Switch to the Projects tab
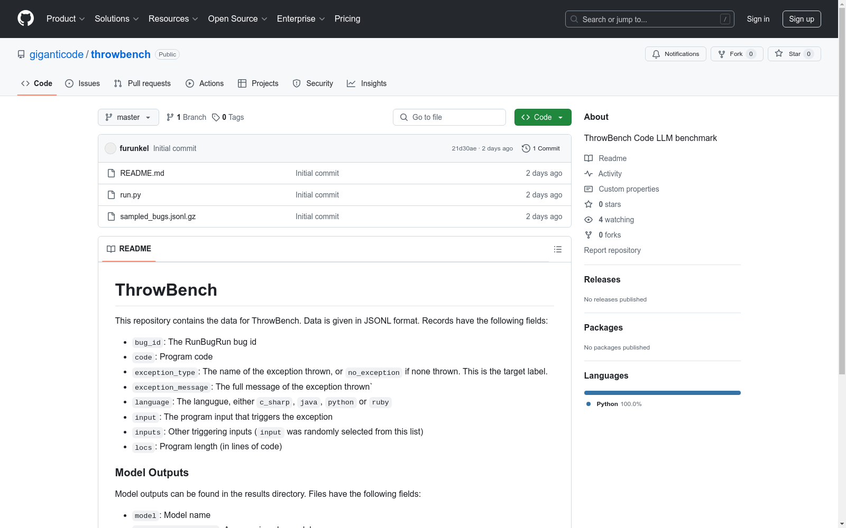Viewport: 846px width, 528px height. [258, 83]
